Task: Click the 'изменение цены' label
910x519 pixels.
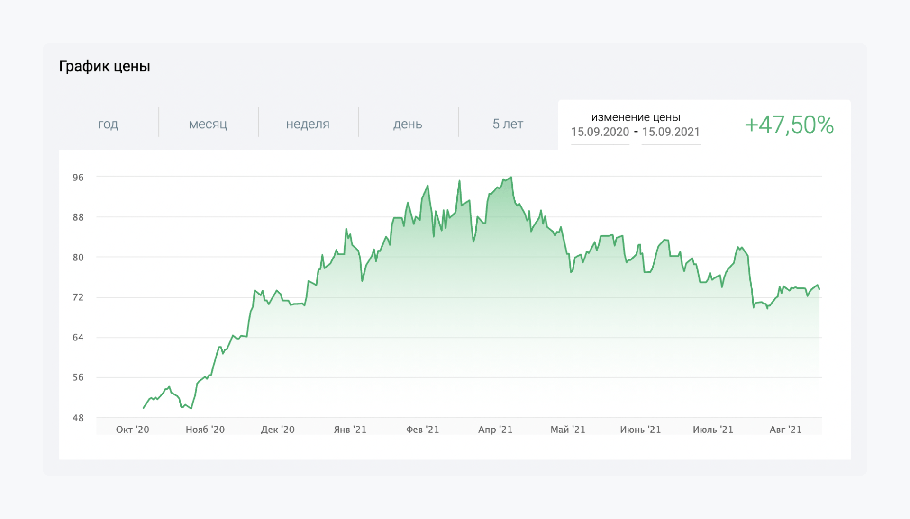Action: 636,117
